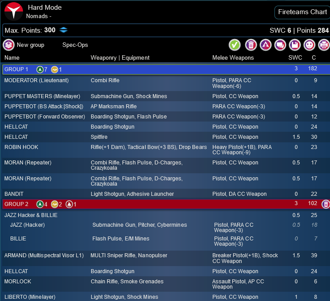Select LIBERTO (Minelayer) row
This screenshot has width=330, height=301.
166,297
